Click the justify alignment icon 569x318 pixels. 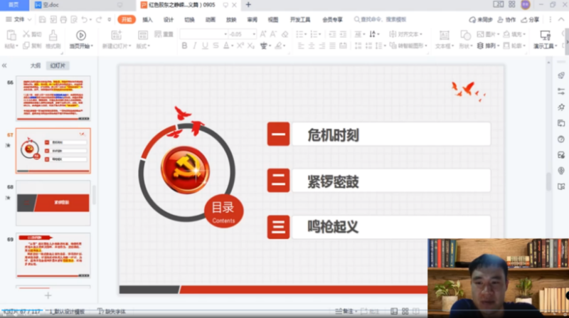(x=332, y=46)
